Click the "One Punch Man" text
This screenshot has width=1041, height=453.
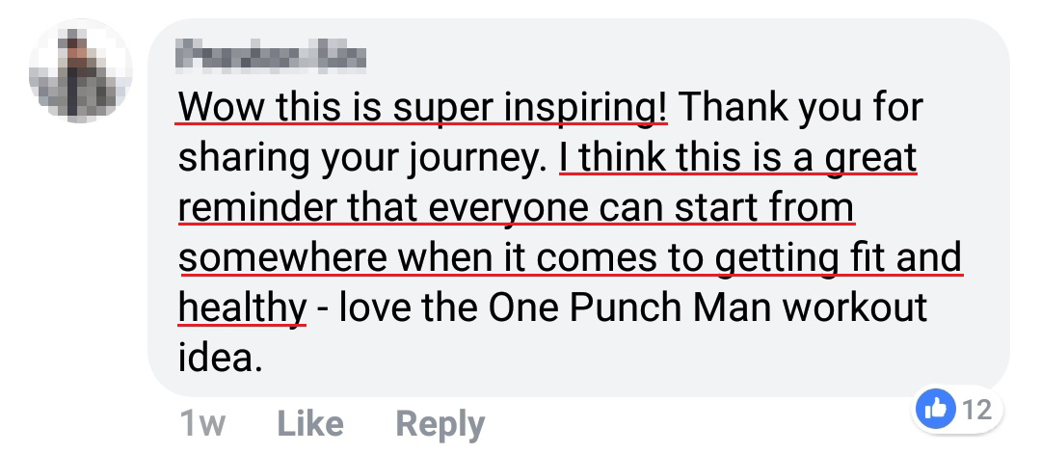[629, 308]
